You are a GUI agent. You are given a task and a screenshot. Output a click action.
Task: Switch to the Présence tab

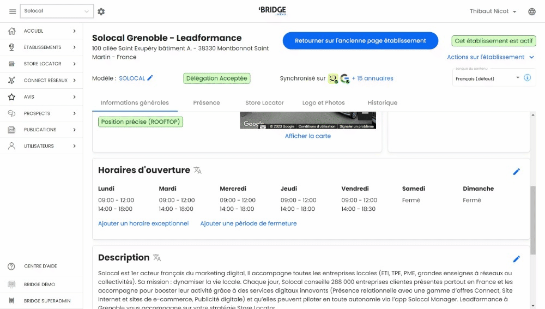pyautogui.click(x=207, y=103)
